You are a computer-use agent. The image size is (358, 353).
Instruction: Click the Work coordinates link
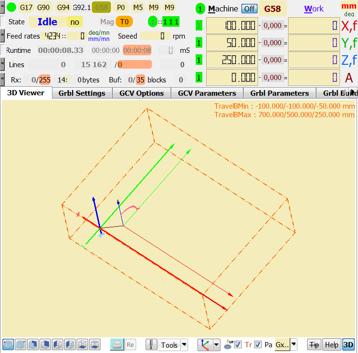pos(314,9)
